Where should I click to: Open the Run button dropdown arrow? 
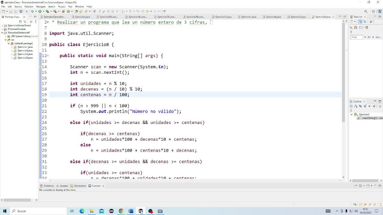pyautogui.click(x=43, y=11)
